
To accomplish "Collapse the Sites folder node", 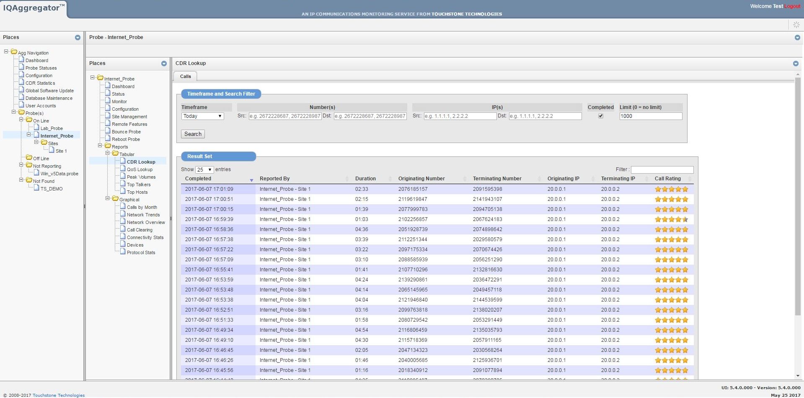I will [x=36, y=142].
